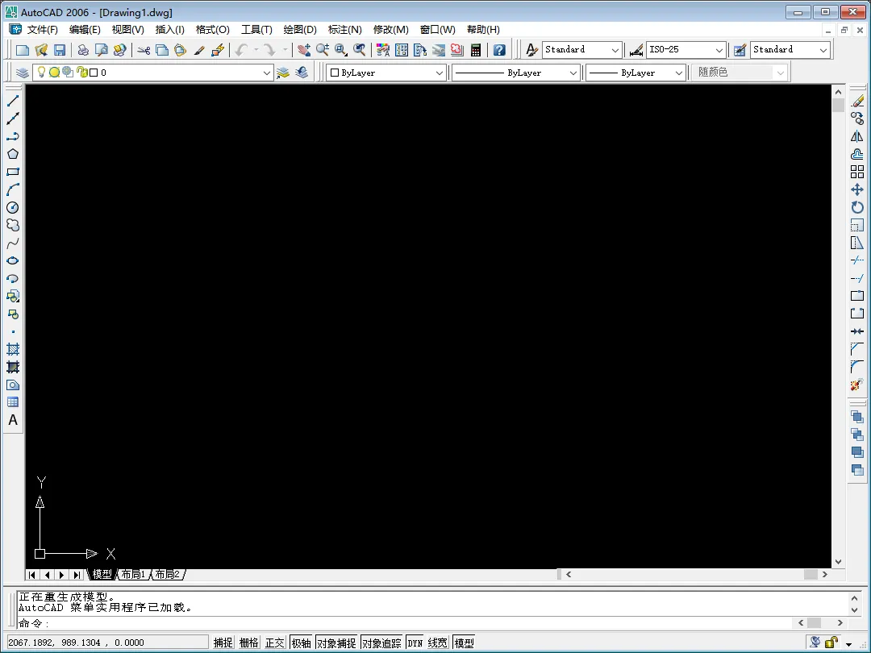Viewport: 871px width, 653px height.
Task: Select the Table tool
Action: tap(13, 402)
